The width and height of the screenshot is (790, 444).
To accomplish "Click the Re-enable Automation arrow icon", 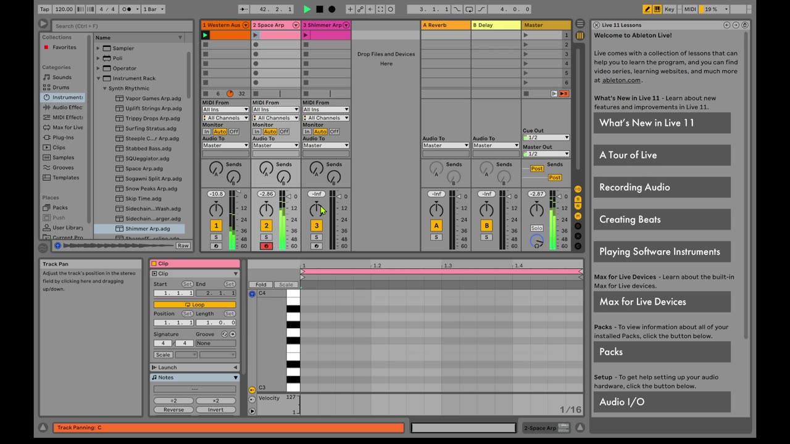I will tap(370, 9).
